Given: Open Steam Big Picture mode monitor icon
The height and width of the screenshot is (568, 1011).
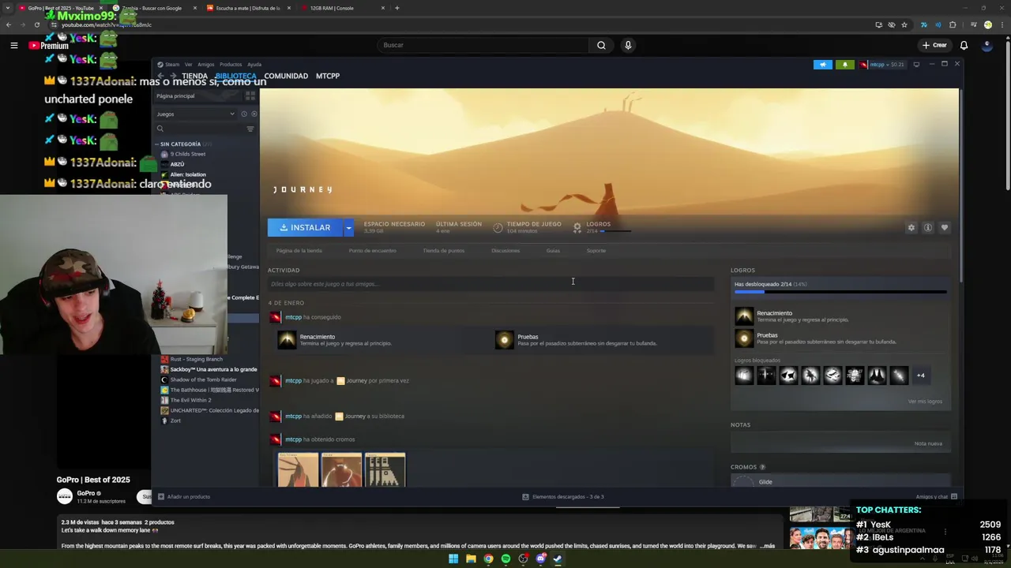Looking at the screenshot, I should coord(916,65).
